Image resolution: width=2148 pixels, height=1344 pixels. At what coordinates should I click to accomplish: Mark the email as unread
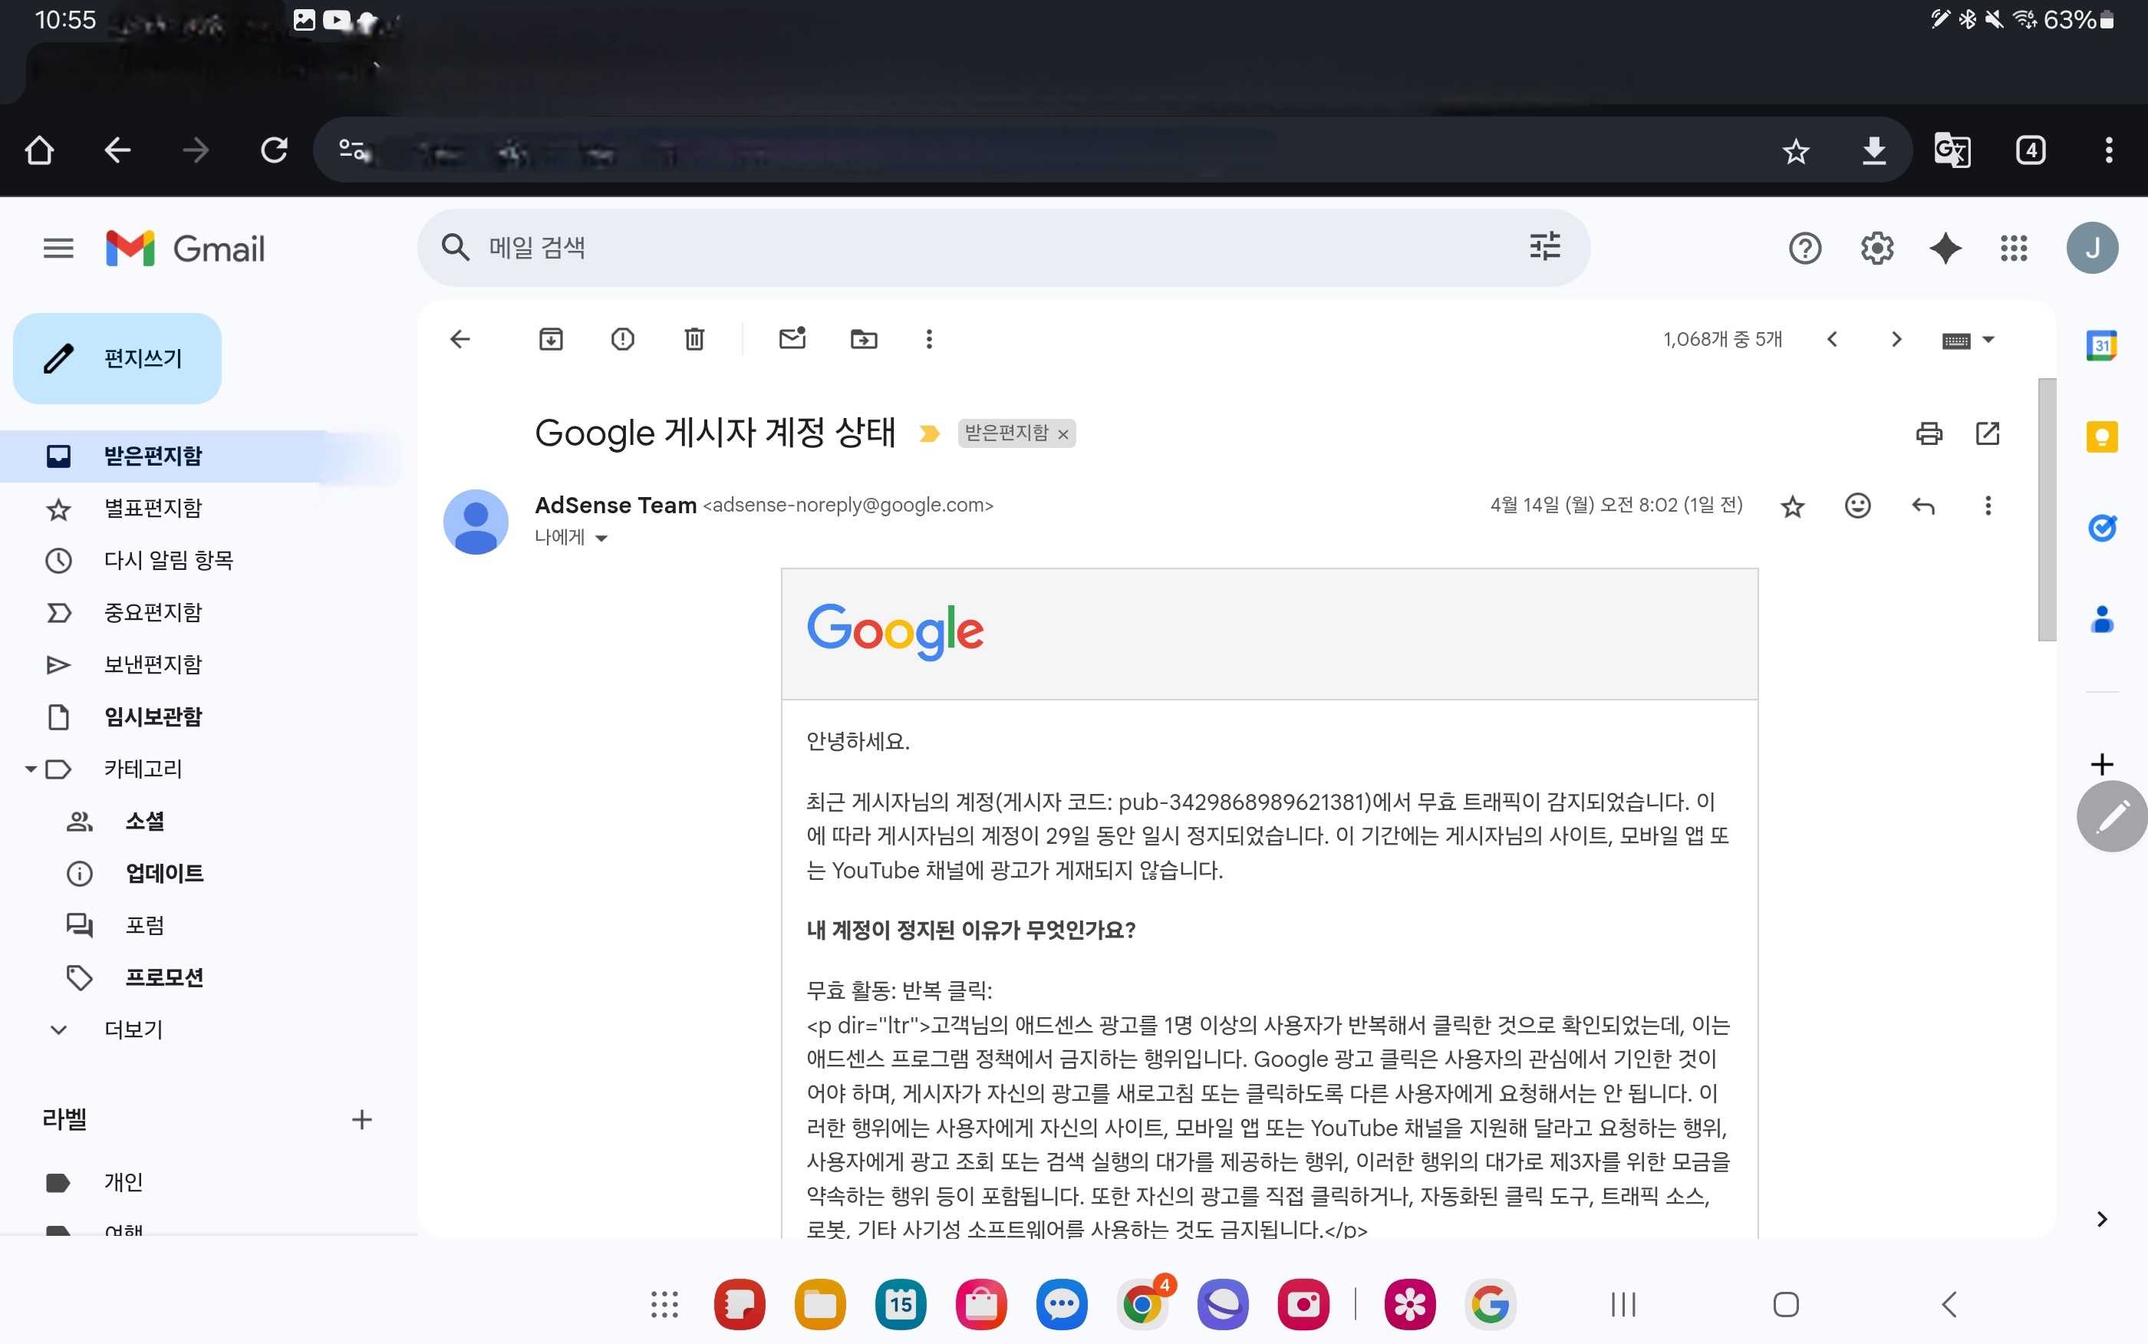pyautogui.click(x=792, y=338)
